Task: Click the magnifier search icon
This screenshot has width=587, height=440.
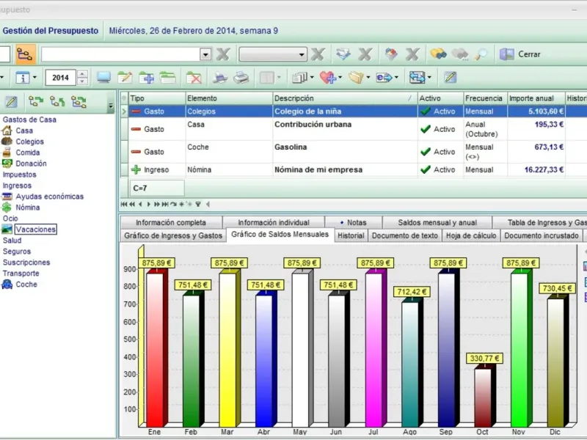Action: tap(481, 54)
